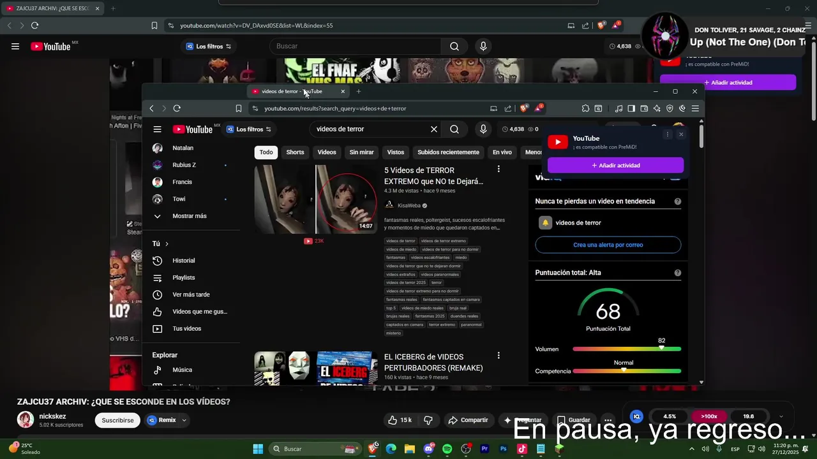This screenshot has height=459, width=817.
Task: Reload the front youtube.com/results page
Action: point(177,108)
